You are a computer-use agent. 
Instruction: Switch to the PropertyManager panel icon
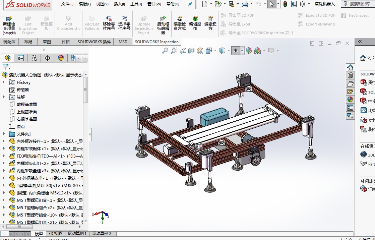pyautogui.click(x=21, y=58)
